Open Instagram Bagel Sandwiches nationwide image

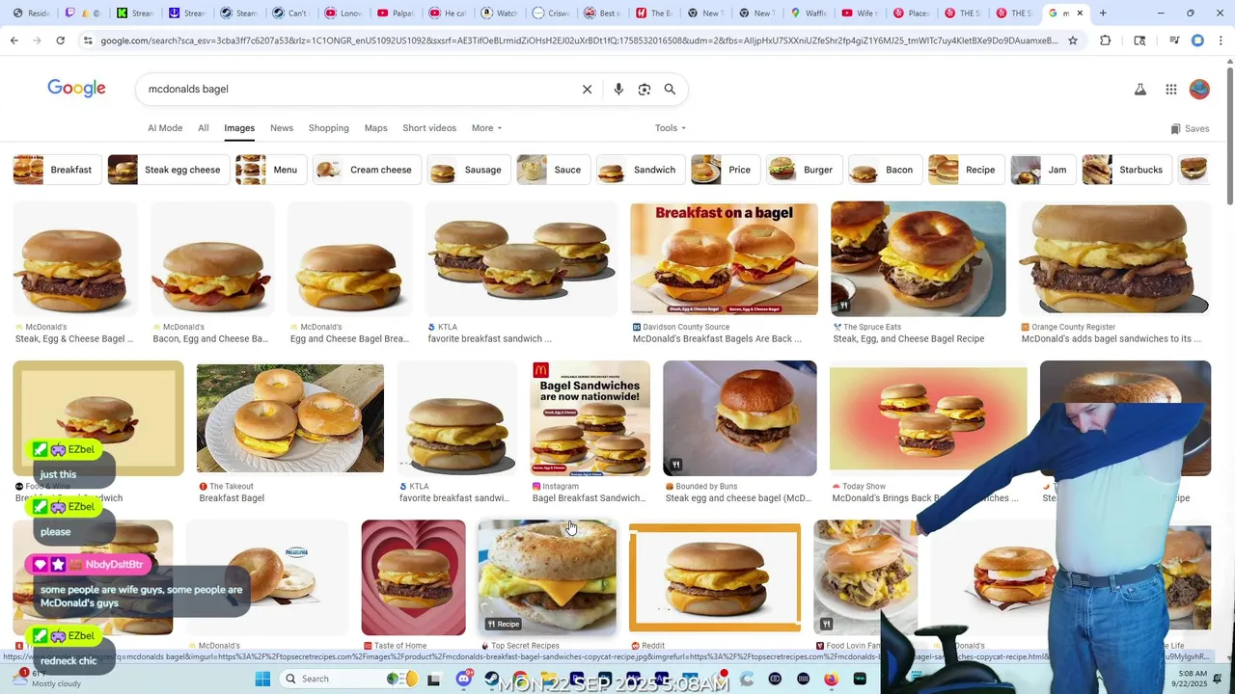pos(590,418)
